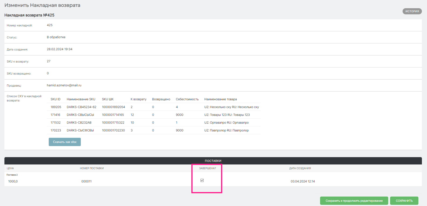Click the ЦЕНА column header
427x206 pixels.
coord(10,168)
